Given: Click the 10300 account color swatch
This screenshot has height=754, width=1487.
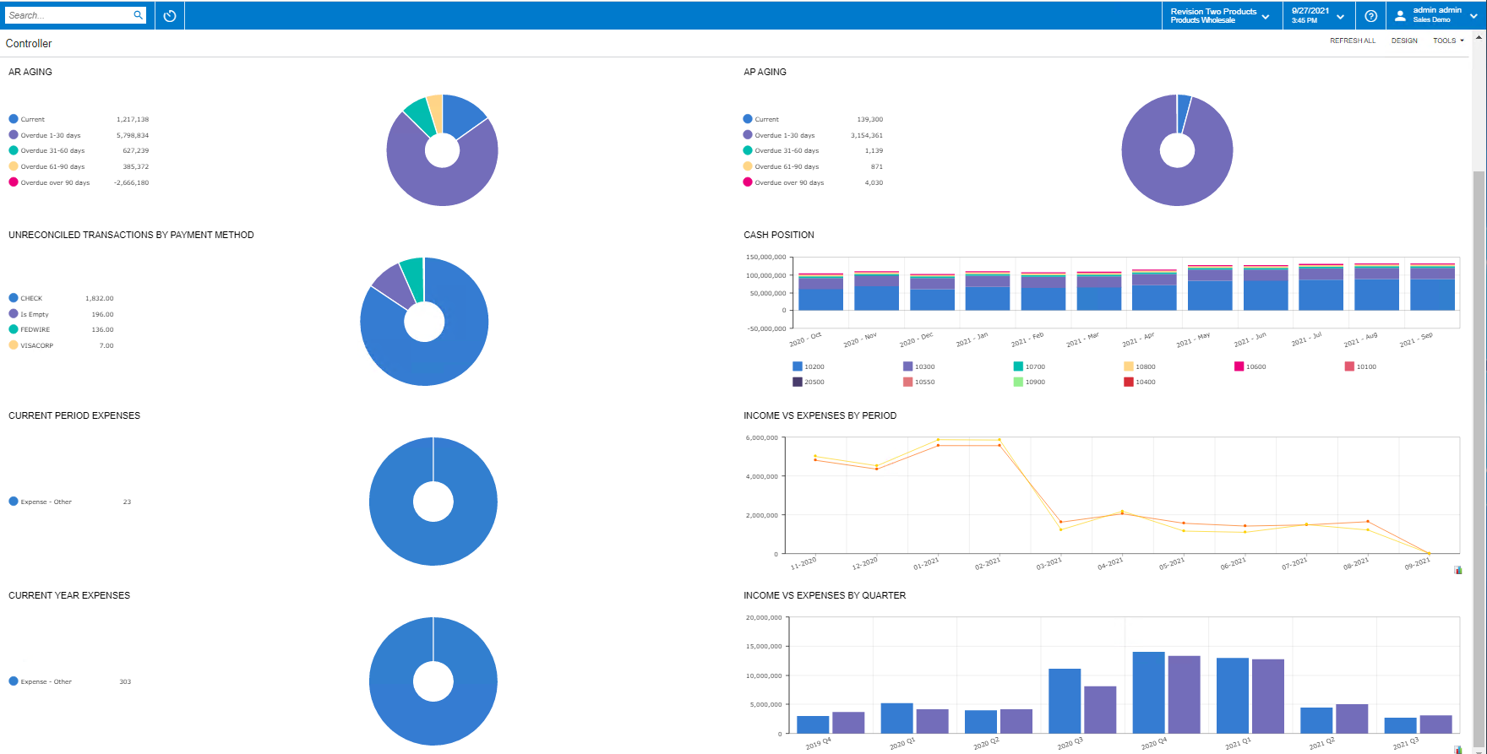Looking at the screenshot, I should click(908, 366).
